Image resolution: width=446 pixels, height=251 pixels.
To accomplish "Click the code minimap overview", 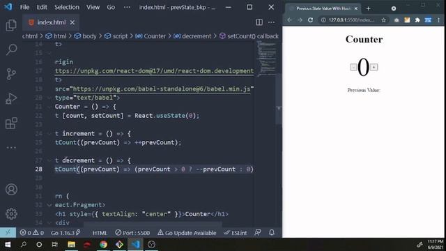I will coord(266,59).
